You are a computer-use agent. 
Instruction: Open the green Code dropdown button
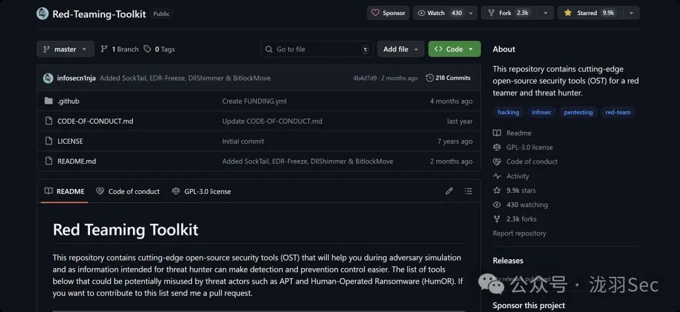pyautogui.click(x=454, y=49)
